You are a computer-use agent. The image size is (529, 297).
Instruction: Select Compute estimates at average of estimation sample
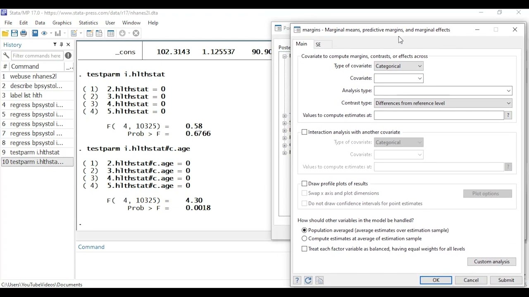[x=305, y=238]
